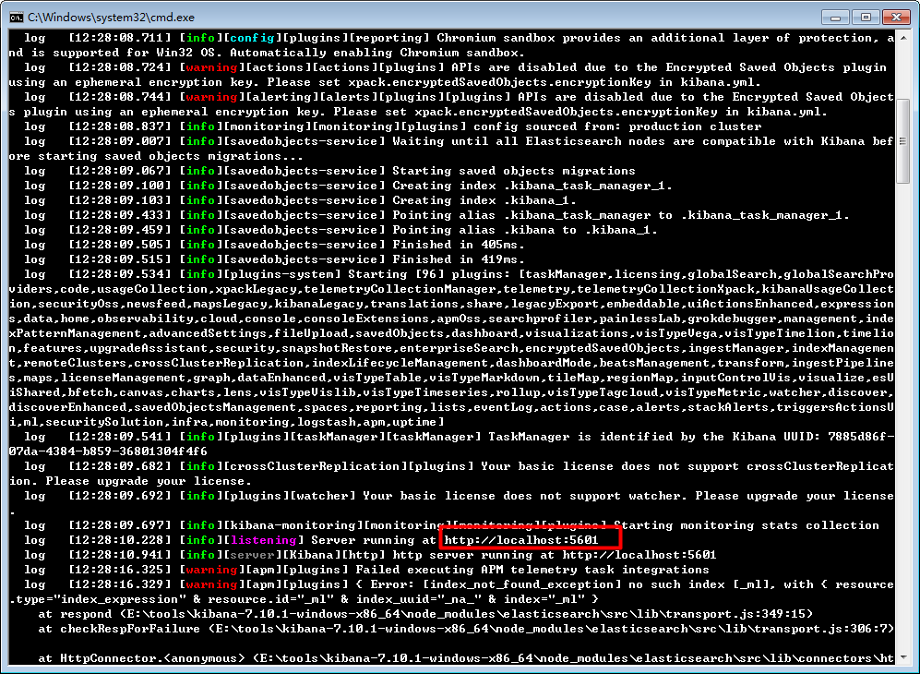Click "[index_not_found_exception]" text
The image size is (920, 674).
coord(521,584)
